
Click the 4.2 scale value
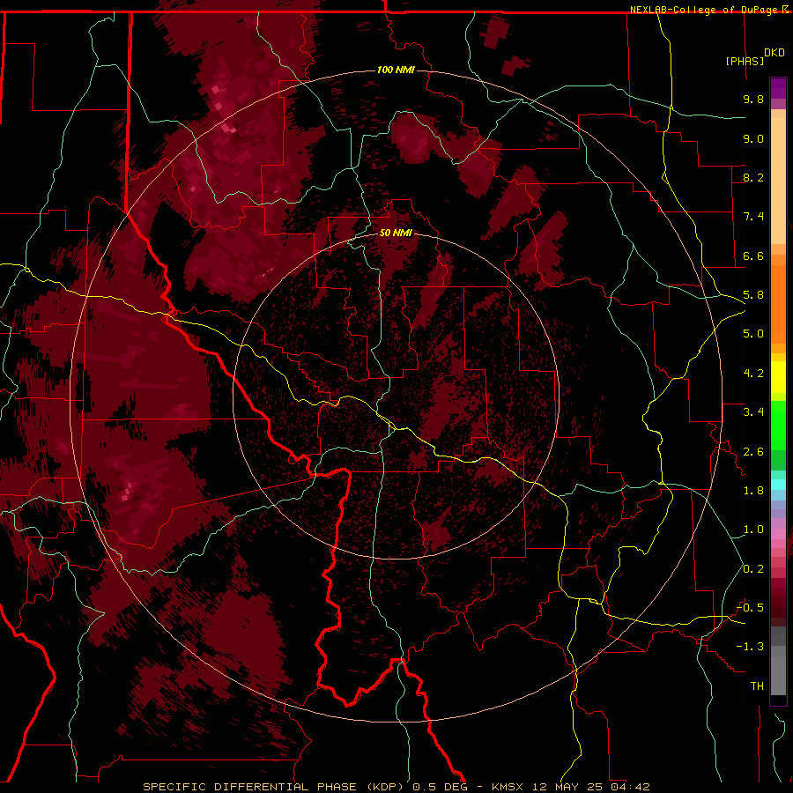pos(753,374)
